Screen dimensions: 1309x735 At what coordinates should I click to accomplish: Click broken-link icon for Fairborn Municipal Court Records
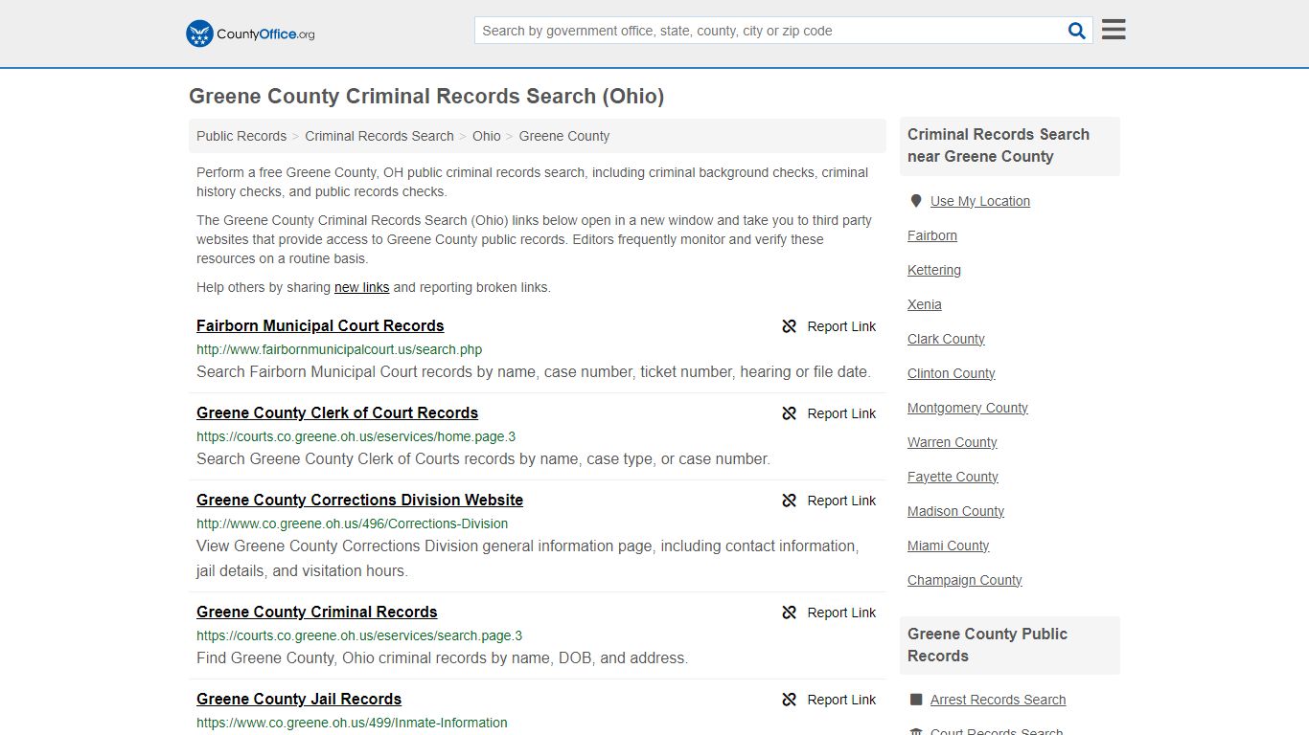[x=790, y=326]
